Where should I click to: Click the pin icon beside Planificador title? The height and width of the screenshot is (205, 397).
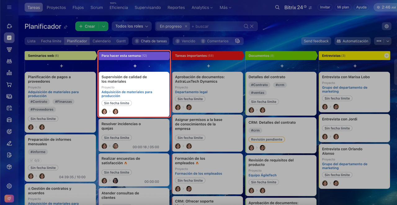65,27
